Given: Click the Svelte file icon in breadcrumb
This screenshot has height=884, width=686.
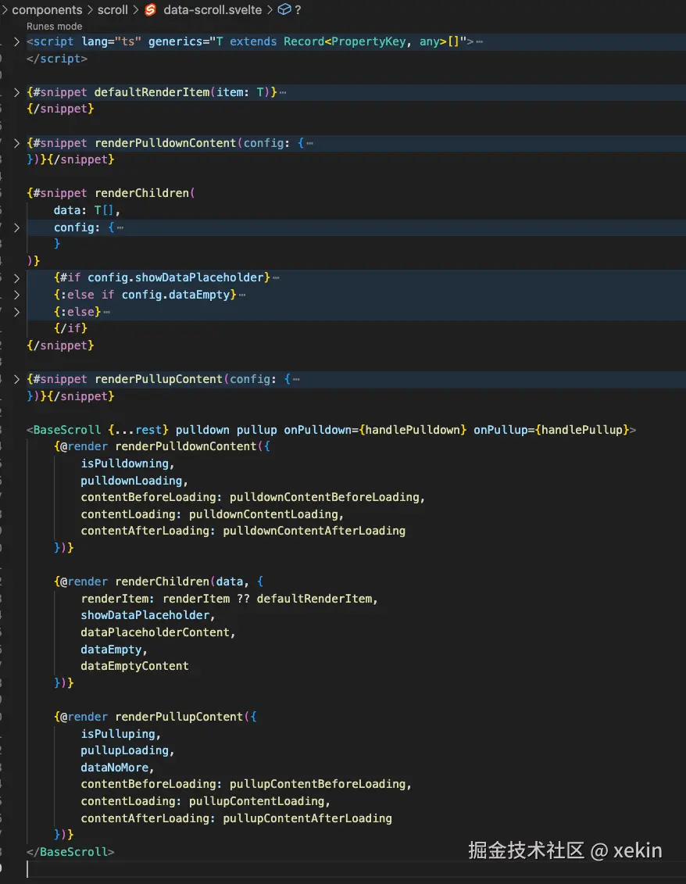Looking at the screenshot, I should click(x=151, y=10).
